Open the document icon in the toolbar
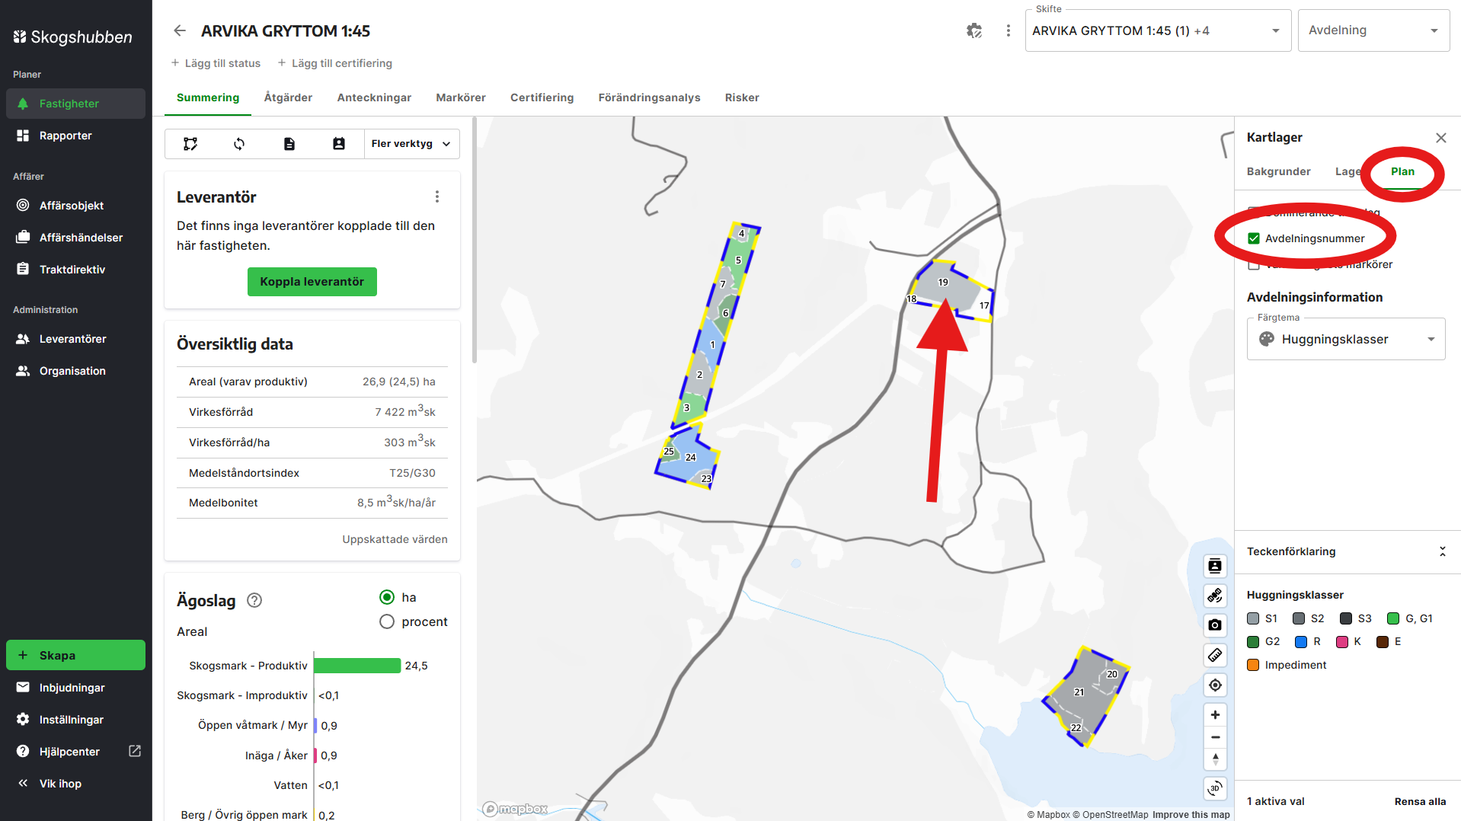Viewport: 1461px width, 821px height. pyautogui.click(x=289, y=144)
